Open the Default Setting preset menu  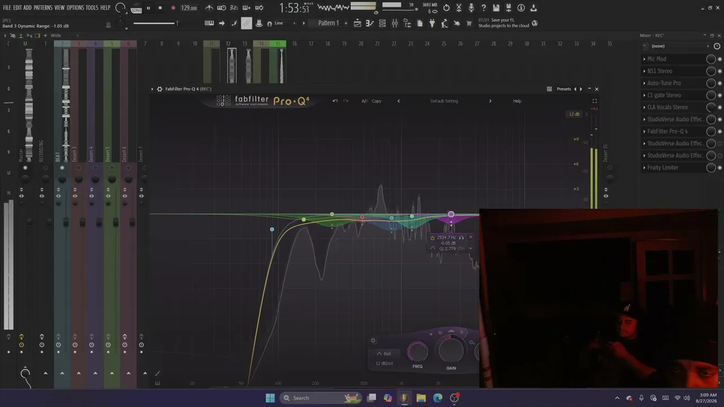(x=444, y=101)
